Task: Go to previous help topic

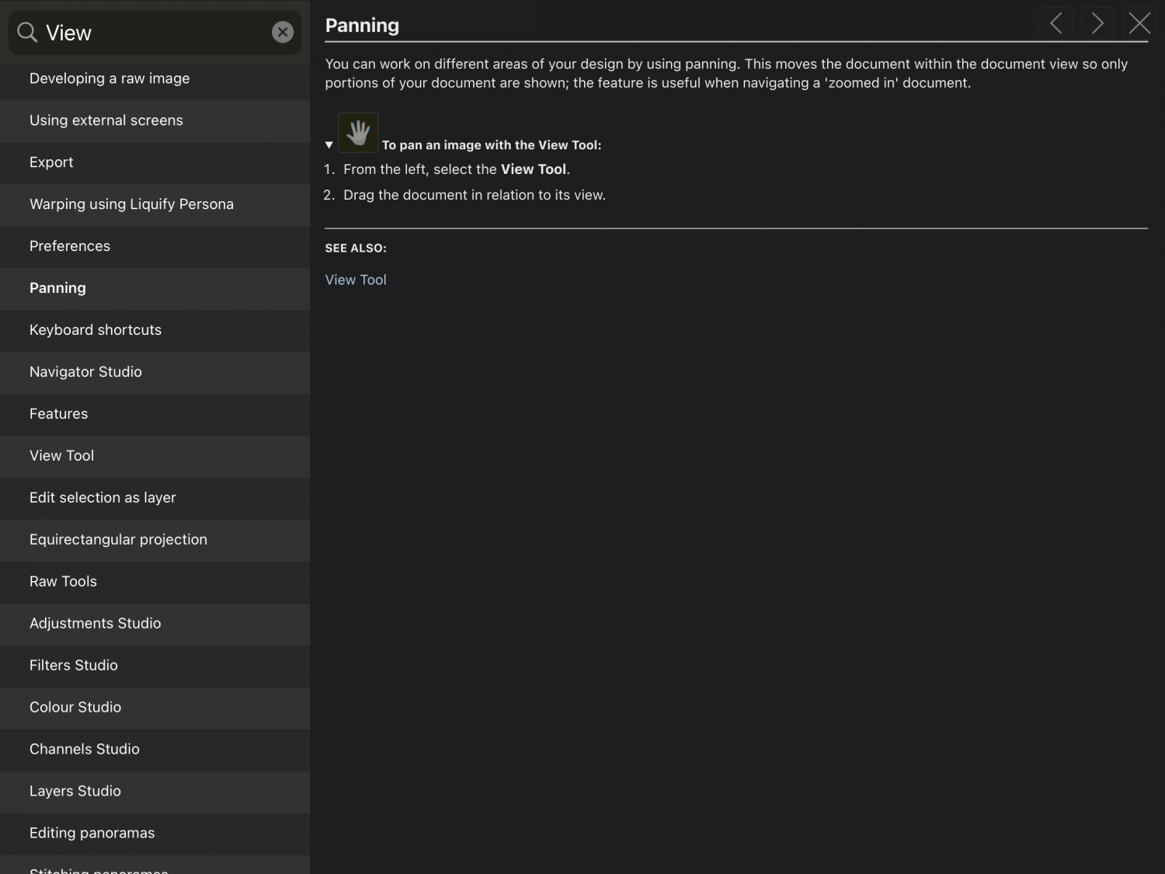Action: coord(1056,23)
